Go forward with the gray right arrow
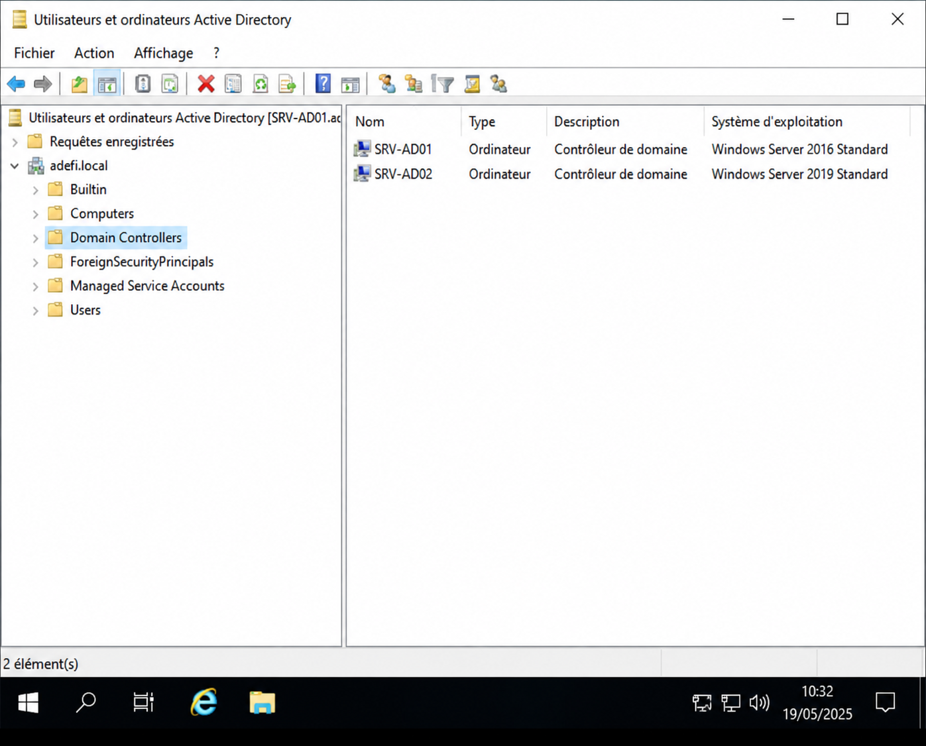Screen dimensions: 926x746 click(x=42, y=84)
